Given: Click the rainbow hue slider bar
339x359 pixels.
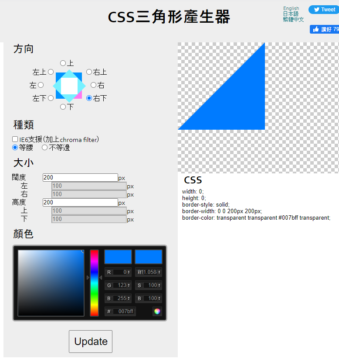Looking at the screenshot, I should 94,283.
